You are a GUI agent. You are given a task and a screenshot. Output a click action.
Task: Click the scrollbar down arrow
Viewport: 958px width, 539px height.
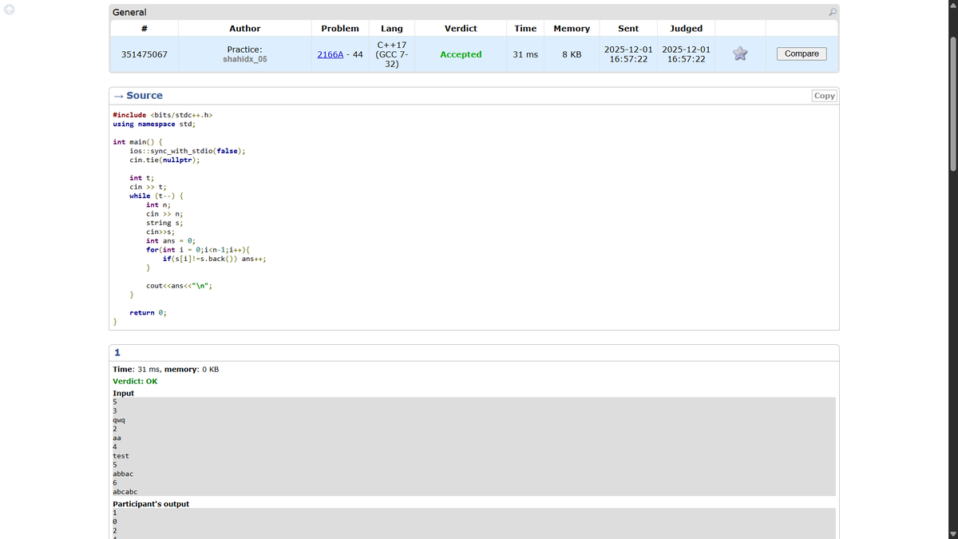(952, 533)
